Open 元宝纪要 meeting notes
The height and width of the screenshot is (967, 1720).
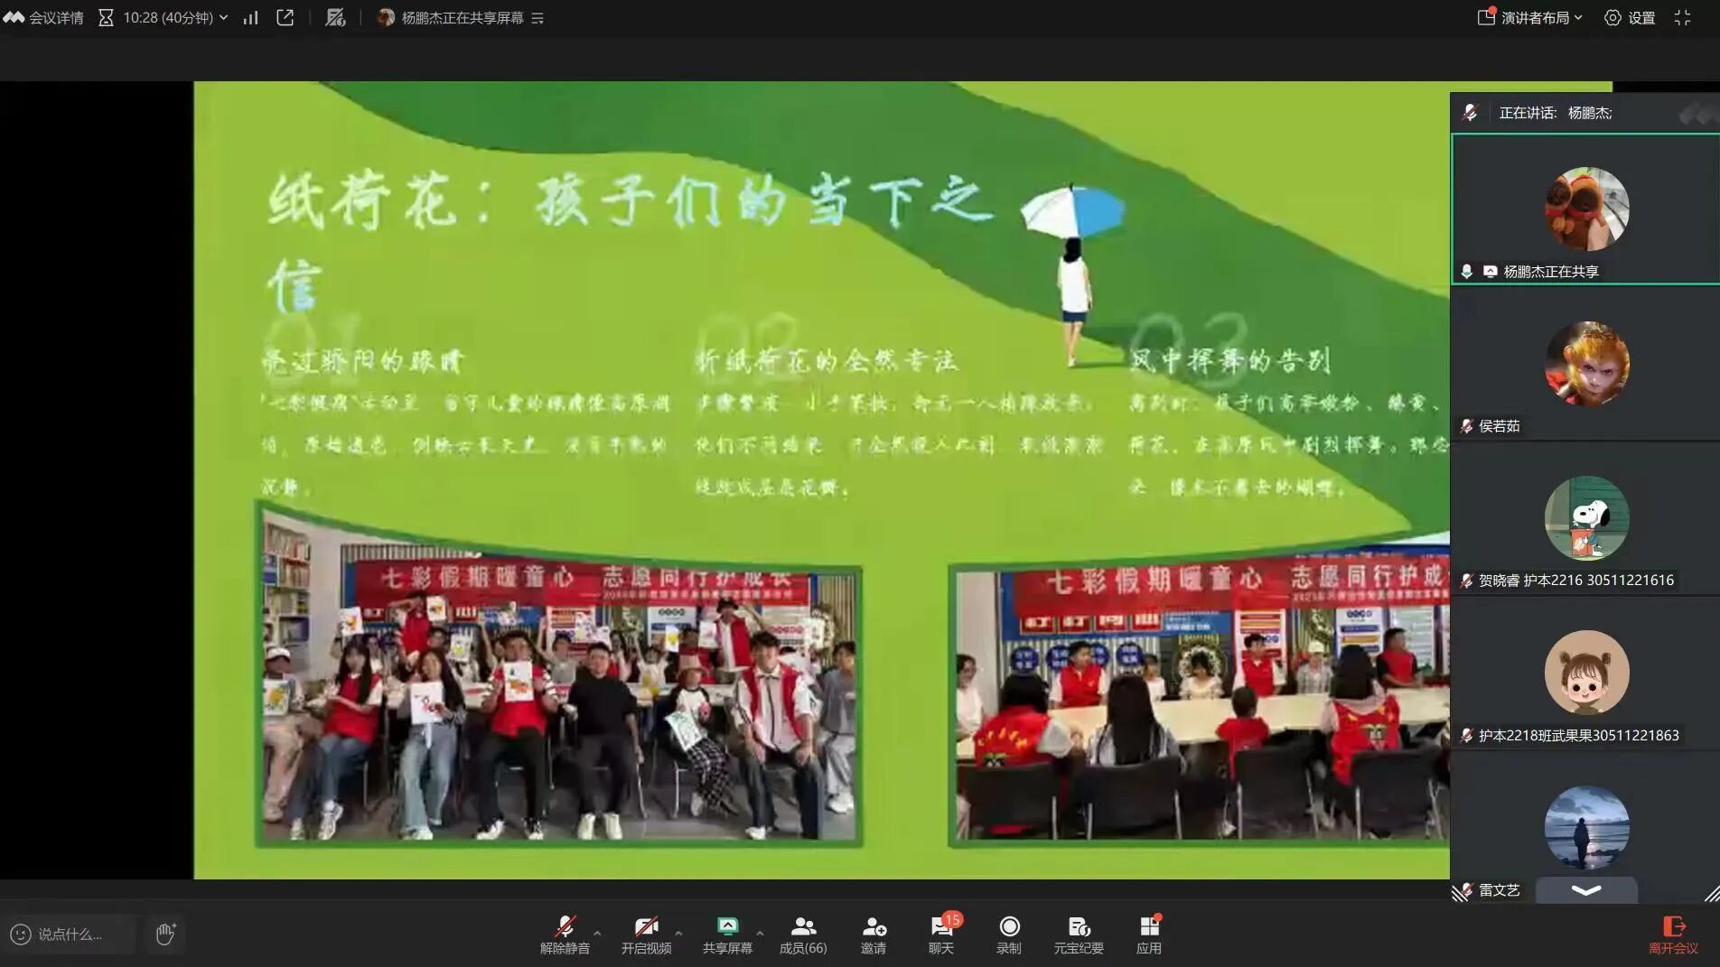click(1079, 934)
